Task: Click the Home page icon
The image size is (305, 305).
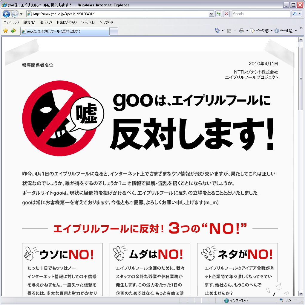Action: click(217, 31)
